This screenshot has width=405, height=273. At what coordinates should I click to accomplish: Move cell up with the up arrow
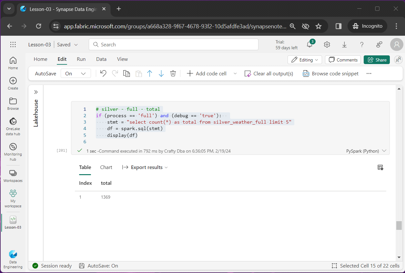(150, 73)
